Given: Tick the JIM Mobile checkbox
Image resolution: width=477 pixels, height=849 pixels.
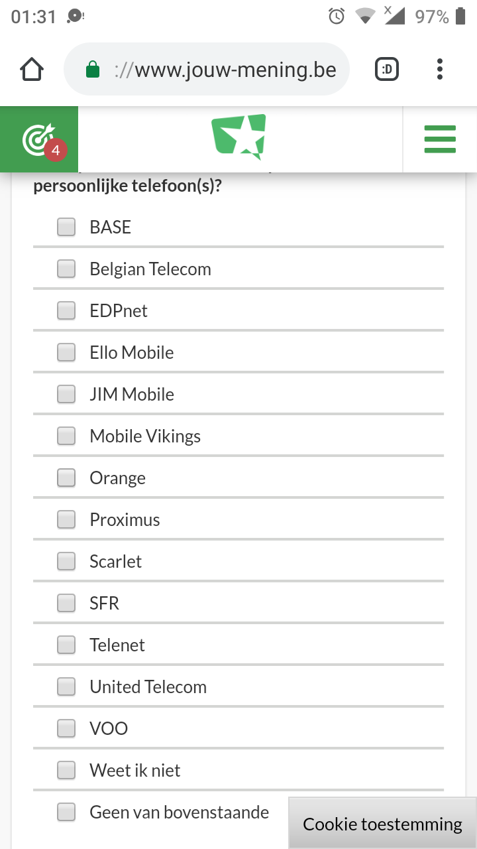Looking at the screenshot, I should coord(66,395).
